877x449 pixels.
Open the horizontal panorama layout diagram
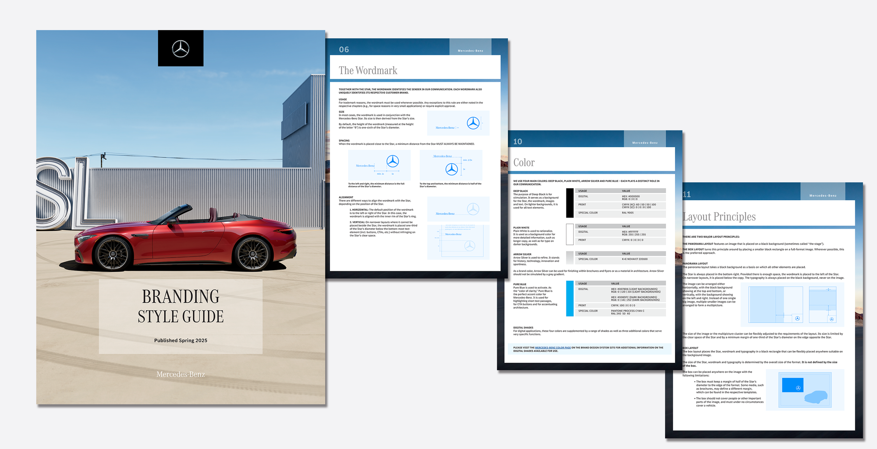pyautogui.click(x=776, y=304)
